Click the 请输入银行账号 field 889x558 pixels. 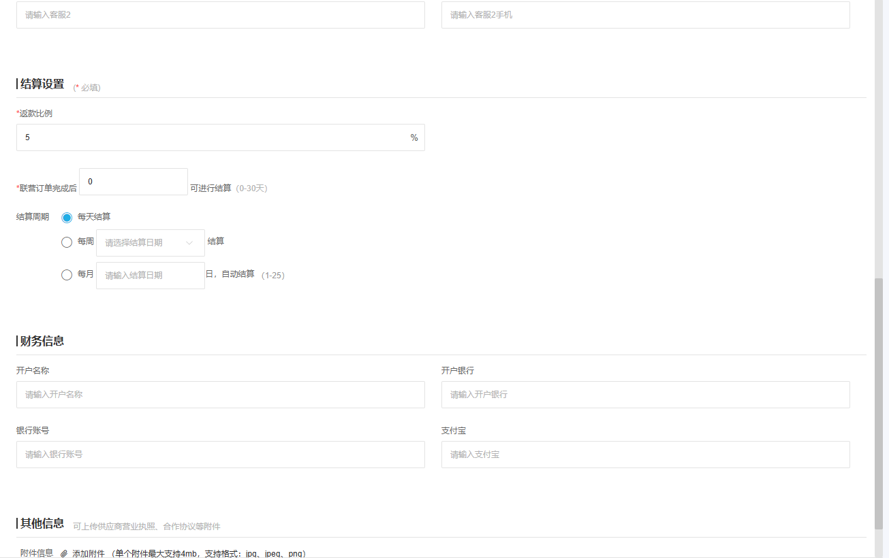point(221,455)
